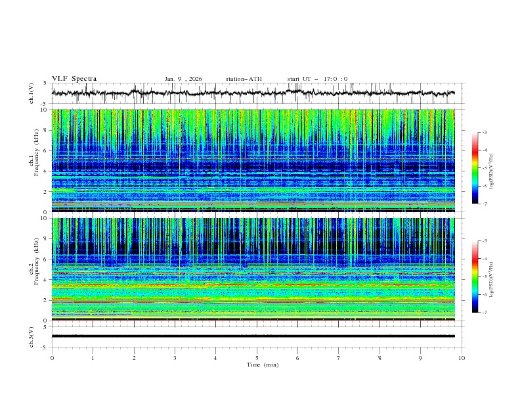Click the "-7" label on ch.1 colorbar
This screenshot has width=520, height=402.
coord(484,204)
